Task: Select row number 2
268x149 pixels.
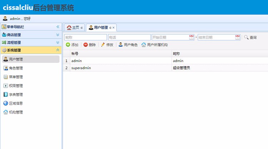Action: (x=66, y=68)
